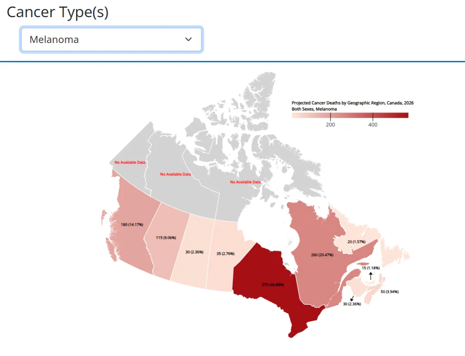This screenshot has height=356, width=465.
Task: Click the 30 (2.36%) New Brunswick label
Action: pos(352,304)
